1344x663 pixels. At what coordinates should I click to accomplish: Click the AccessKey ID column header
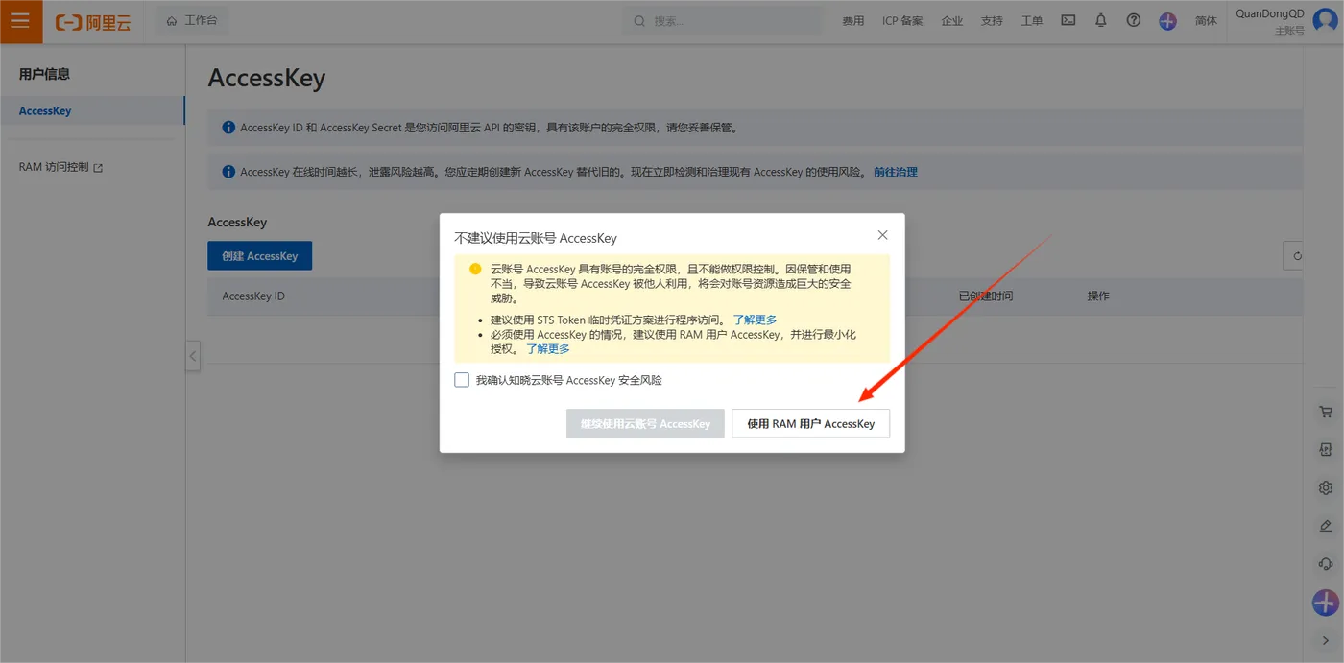point(253,296)
